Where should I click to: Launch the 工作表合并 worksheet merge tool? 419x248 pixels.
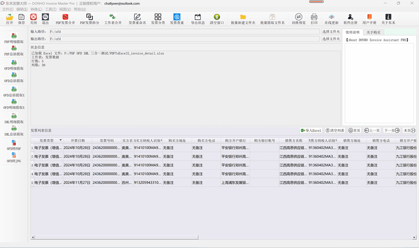[113, 19]
